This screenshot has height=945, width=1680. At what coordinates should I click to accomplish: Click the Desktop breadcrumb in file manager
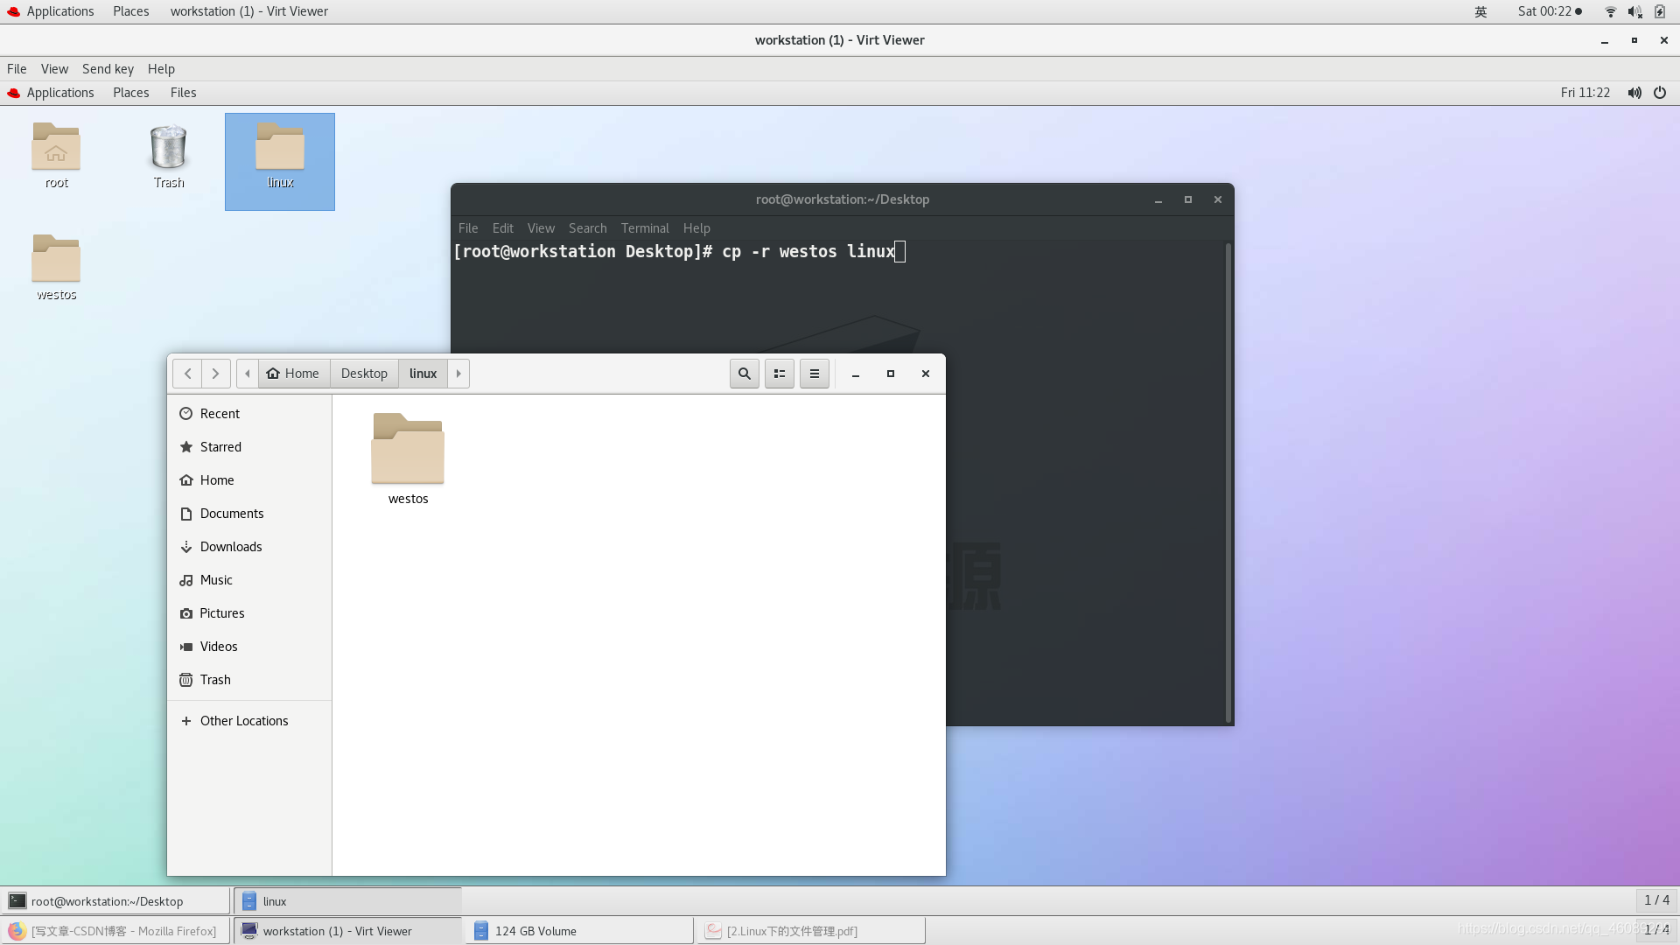tap(363, 373)
